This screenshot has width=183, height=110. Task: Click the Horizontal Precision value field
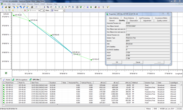pos(148,23)
